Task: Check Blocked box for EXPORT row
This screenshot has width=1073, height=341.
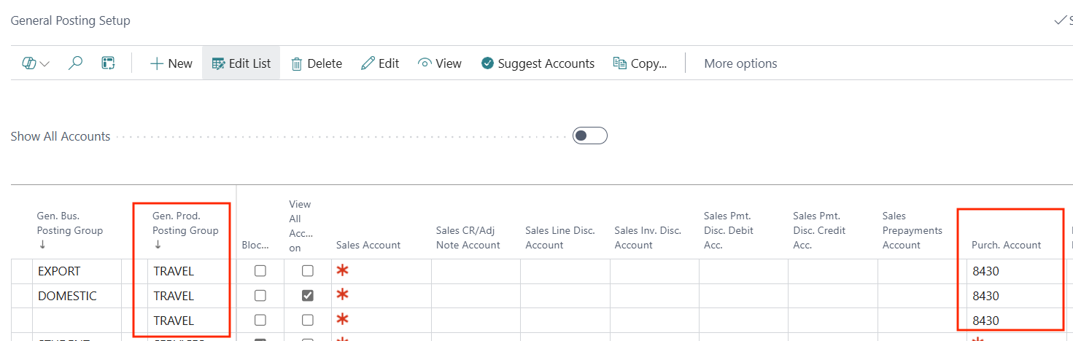Action: click(260, 271)
